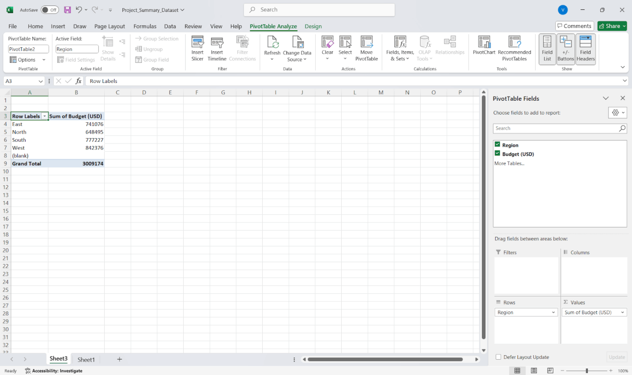Open Region dropdown in Rows area
632x375 pixels.
point(553,312)
